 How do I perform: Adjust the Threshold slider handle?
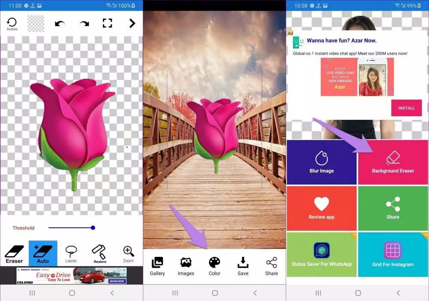tap(93, 228)
